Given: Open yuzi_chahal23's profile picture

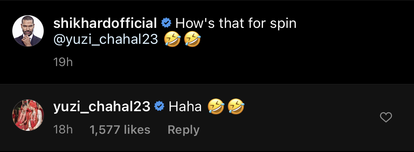Looking at the screenshot, I should point(28,115).
